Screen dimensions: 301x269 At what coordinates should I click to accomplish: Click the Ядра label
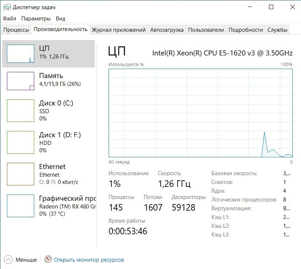click(x=218, y=191)
